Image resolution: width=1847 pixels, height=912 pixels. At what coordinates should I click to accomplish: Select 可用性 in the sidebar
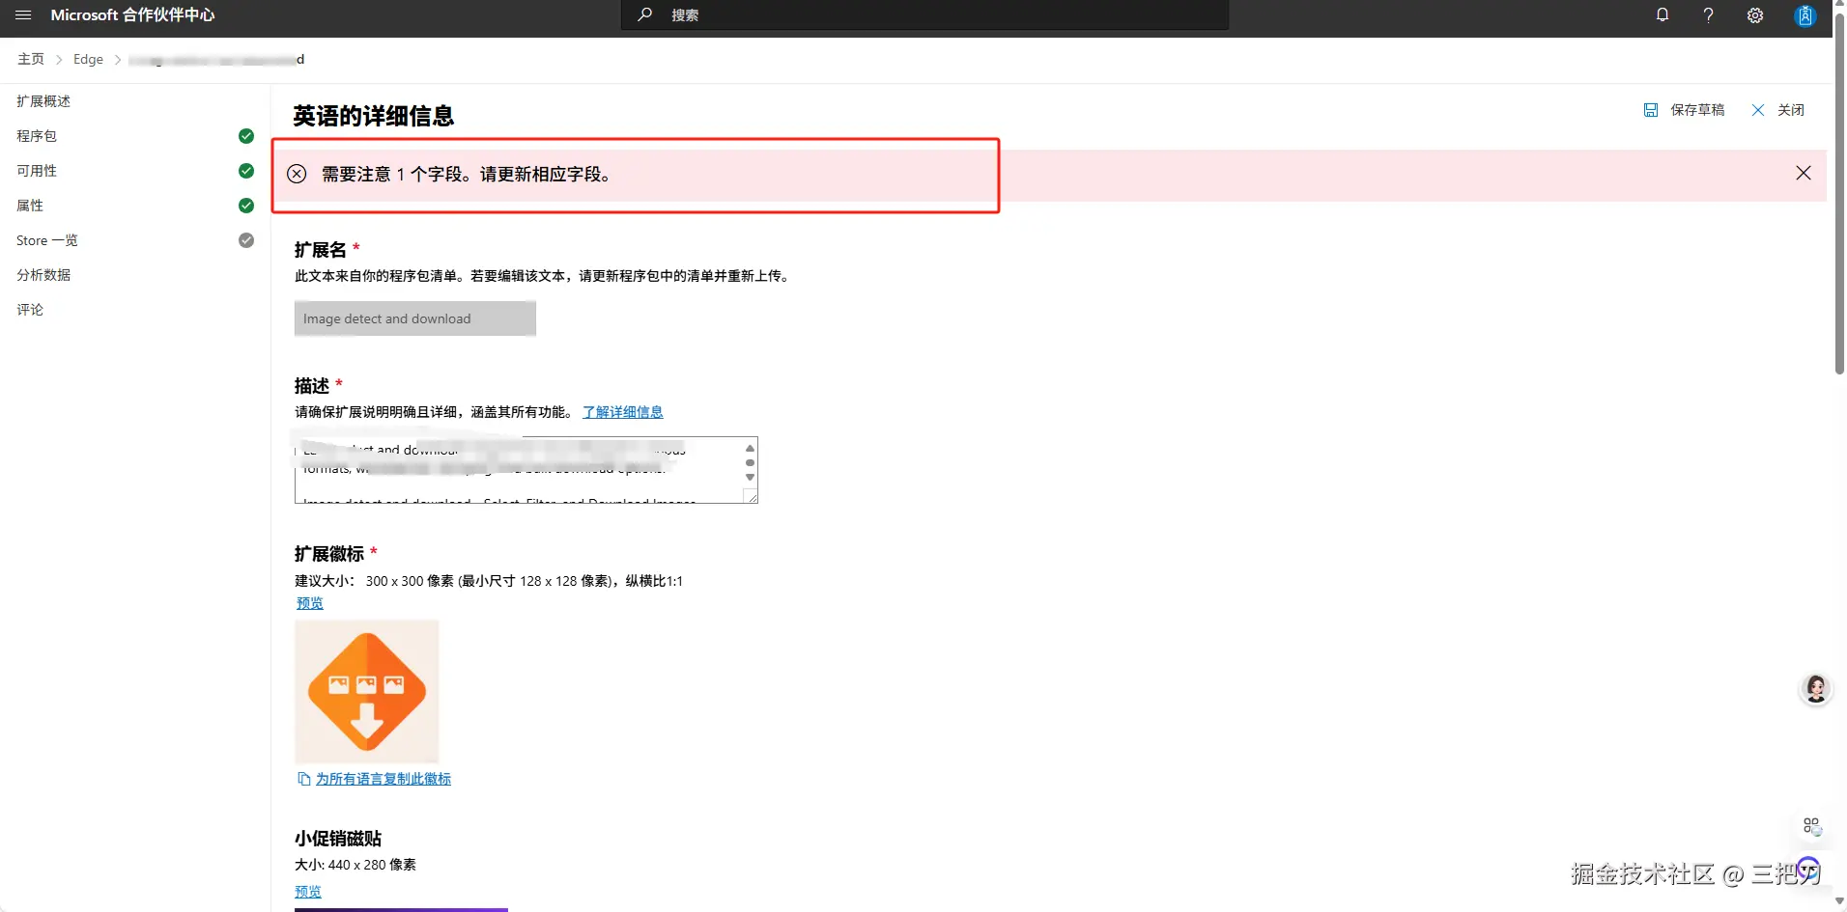(x=37, y=171)
